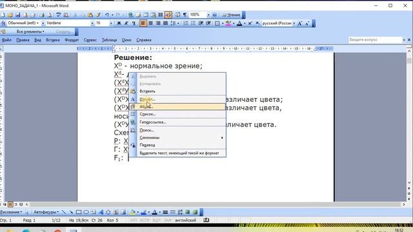Decrease font size with small A
The width and height of the screenshot is (413, 232).
(307, 23)
